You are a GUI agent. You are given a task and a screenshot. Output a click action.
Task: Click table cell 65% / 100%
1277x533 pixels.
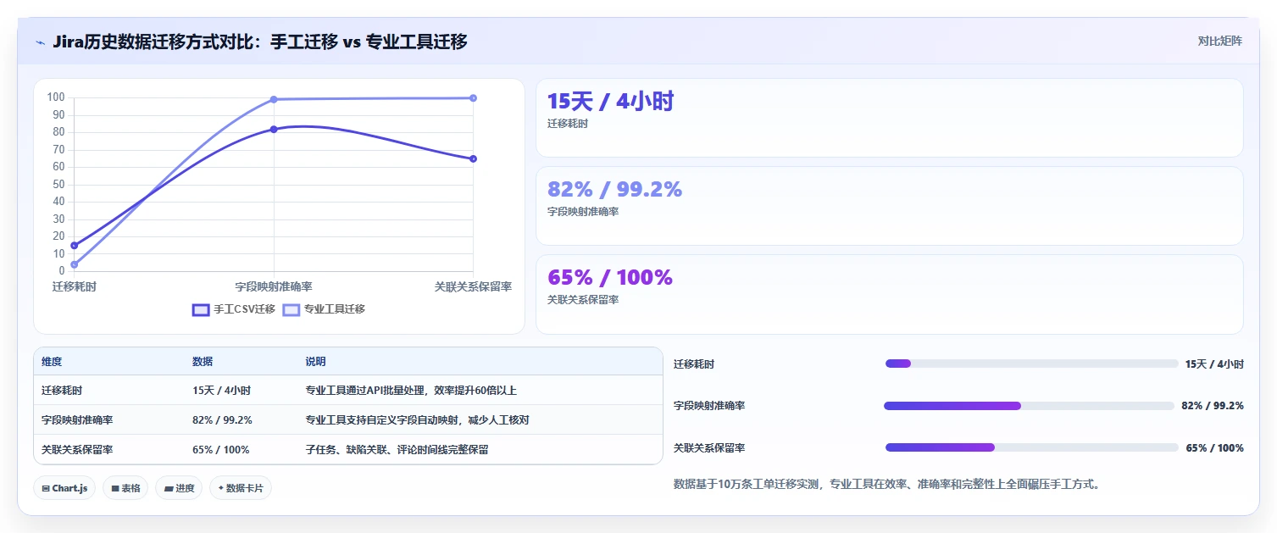coord(220,450)
